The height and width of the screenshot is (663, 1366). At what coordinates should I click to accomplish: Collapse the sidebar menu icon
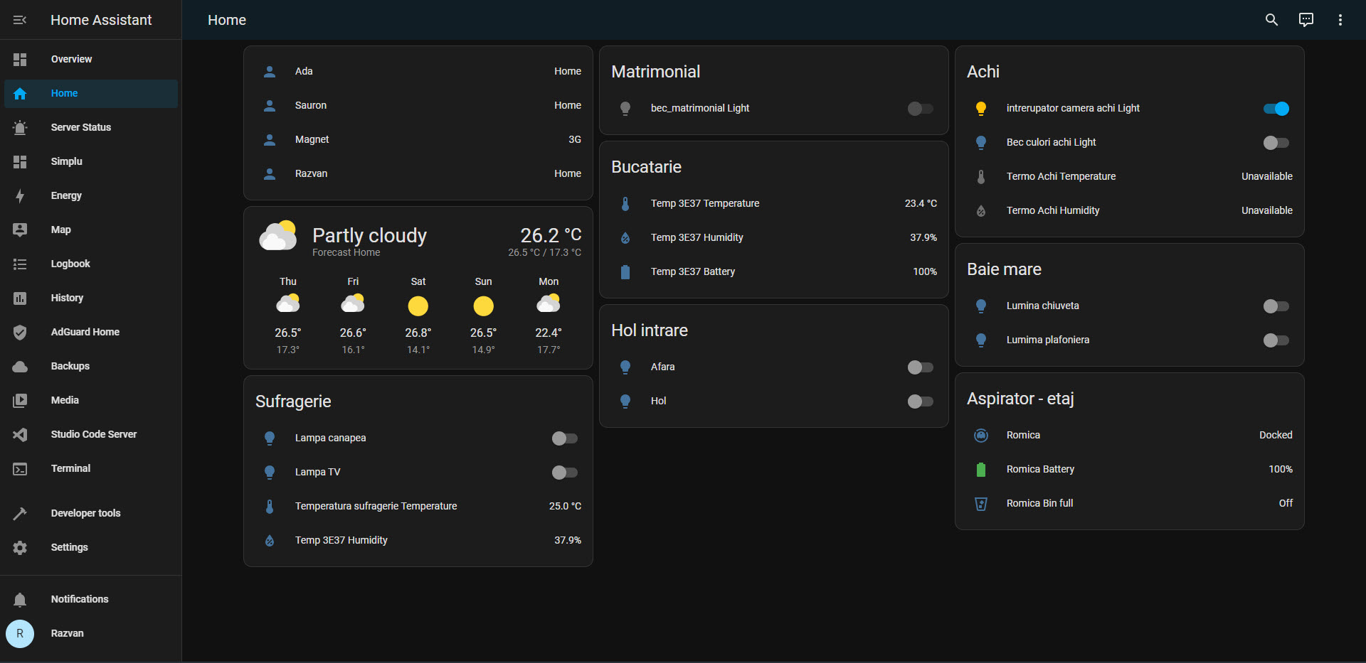tap(20, 20)
